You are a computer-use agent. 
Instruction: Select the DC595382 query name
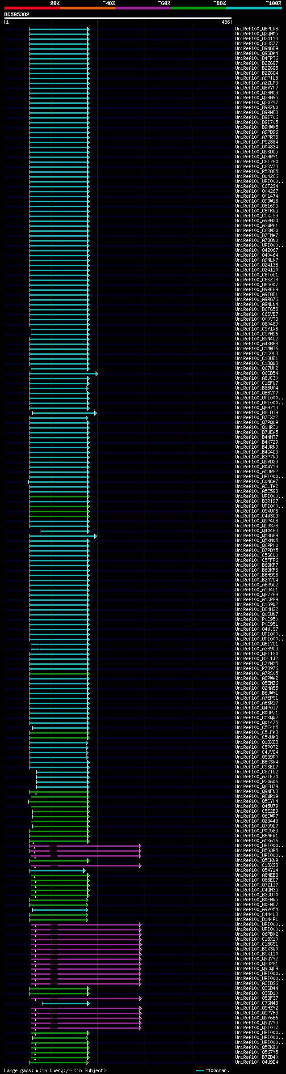pyautogui.click(x=17, y=14)
